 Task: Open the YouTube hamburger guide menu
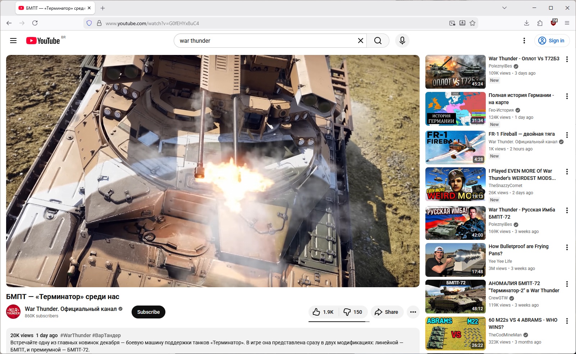pos(13,41)
